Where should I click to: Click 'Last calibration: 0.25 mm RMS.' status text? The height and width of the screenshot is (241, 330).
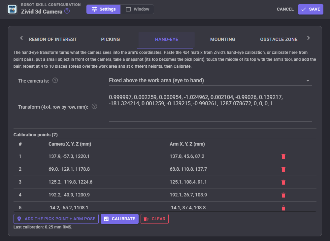click(43, 227)
